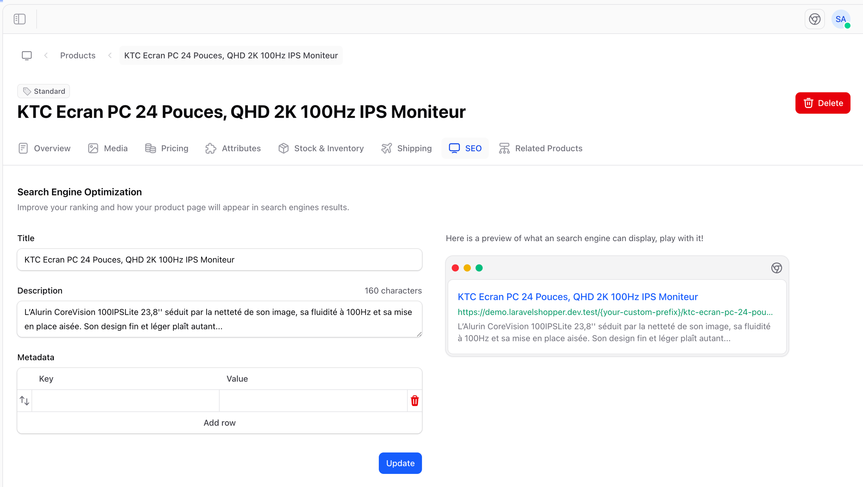Grab the description textarea resize handle
Image resolution: width=863 pixels, height=487 pixels.
419,334
